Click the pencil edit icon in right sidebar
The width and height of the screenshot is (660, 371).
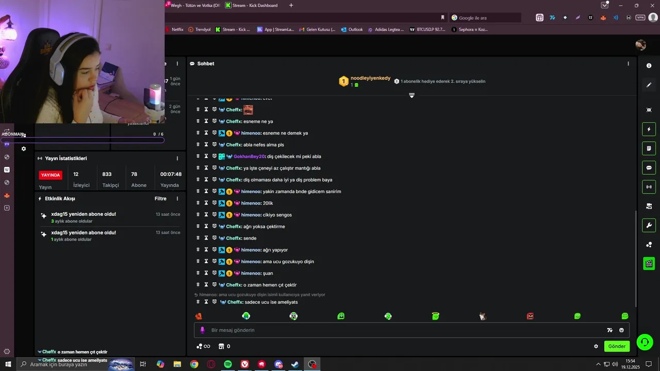pos(649,85)
